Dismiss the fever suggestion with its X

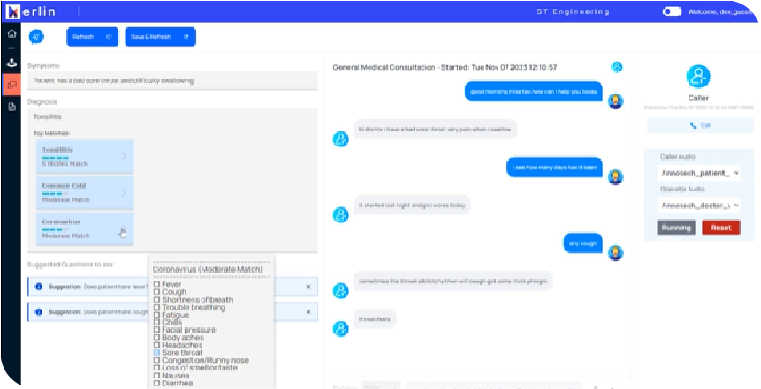point(308,287)
